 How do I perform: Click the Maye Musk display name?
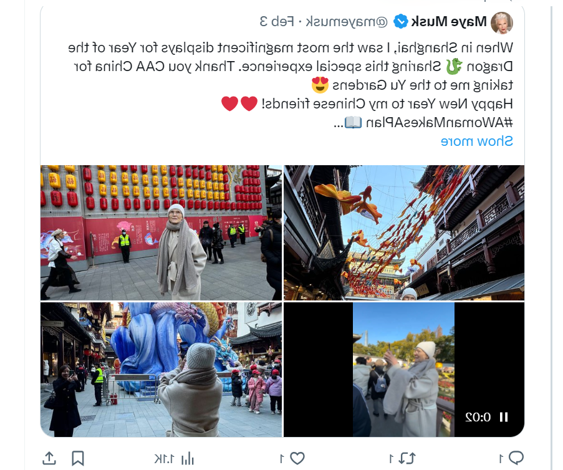449,22
